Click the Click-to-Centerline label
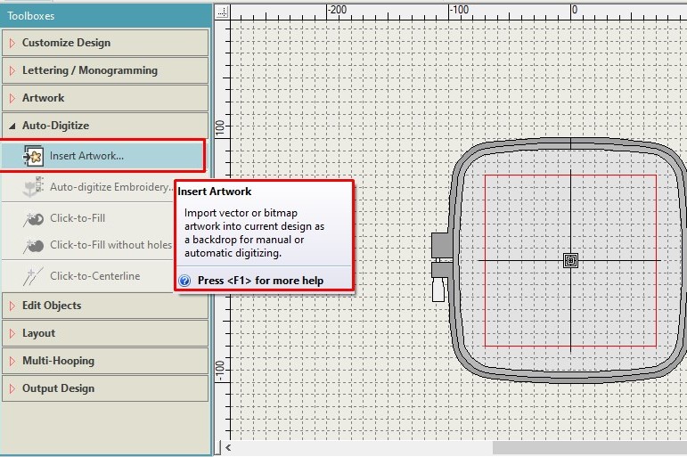Screen dimensions: 687x457 click(x=95, y=276)
